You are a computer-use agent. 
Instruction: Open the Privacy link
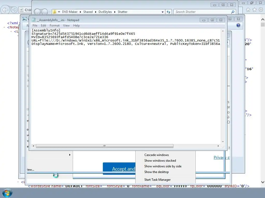[222, 158]
